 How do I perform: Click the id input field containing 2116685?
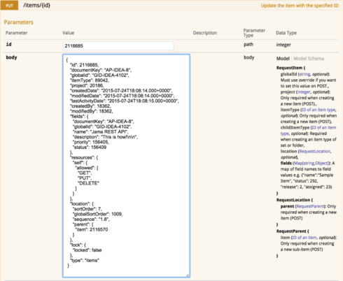coord(118,46)
